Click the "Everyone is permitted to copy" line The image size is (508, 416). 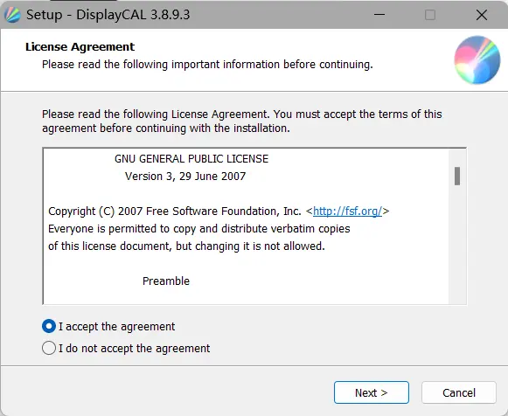coord(199,229)
